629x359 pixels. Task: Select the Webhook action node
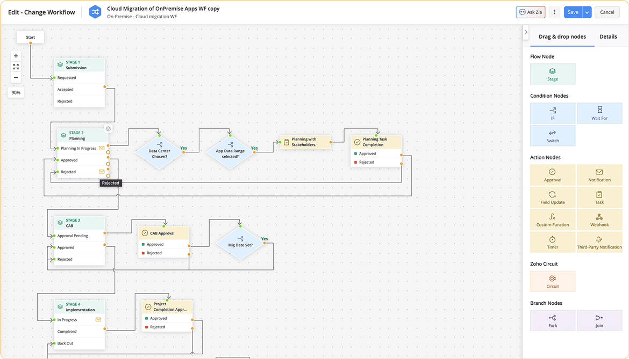point(599,219)
